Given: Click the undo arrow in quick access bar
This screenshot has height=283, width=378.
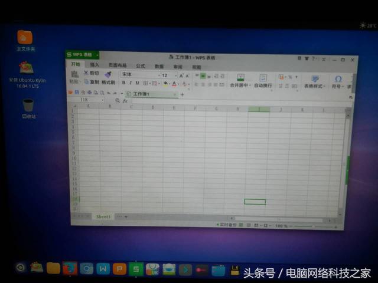Looking at the screenshot, I should click(109, 93).
